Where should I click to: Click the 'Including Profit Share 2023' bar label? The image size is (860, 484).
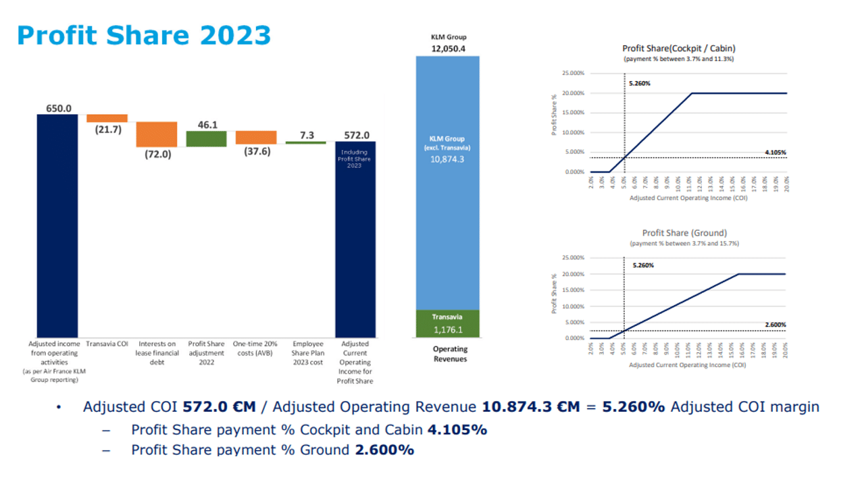[x=355, y=159]
